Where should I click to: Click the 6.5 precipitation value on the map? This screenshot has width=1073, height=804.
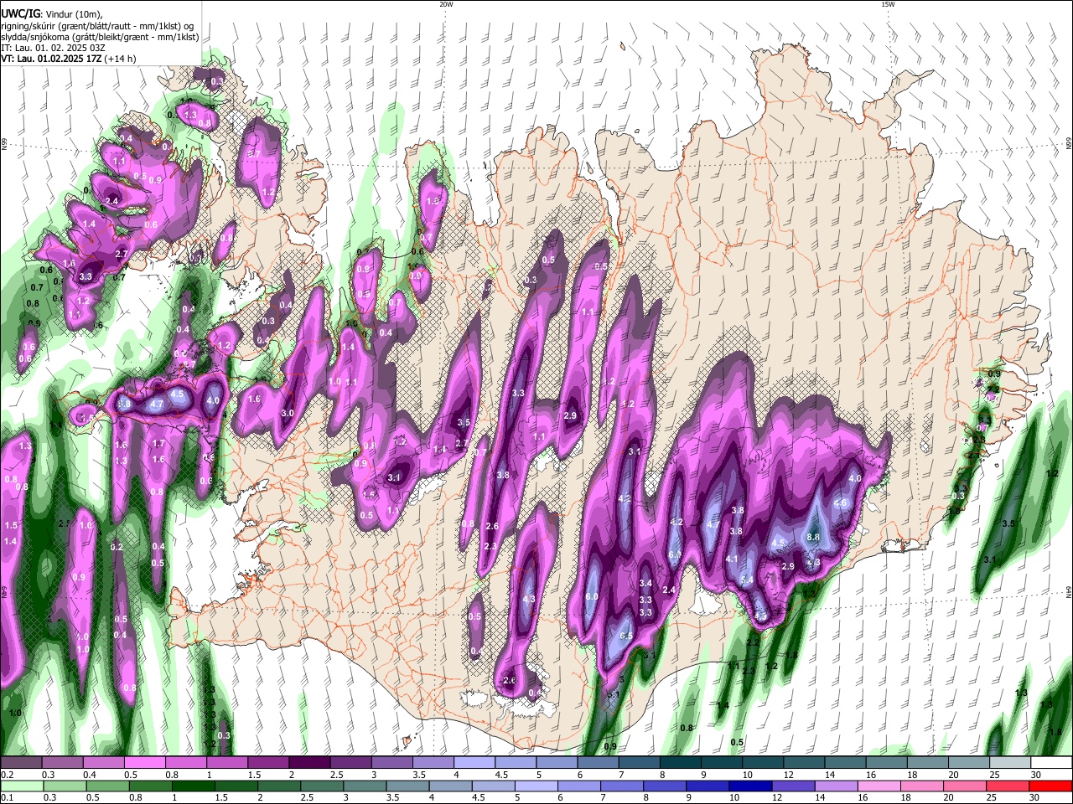tap(625, 636)
